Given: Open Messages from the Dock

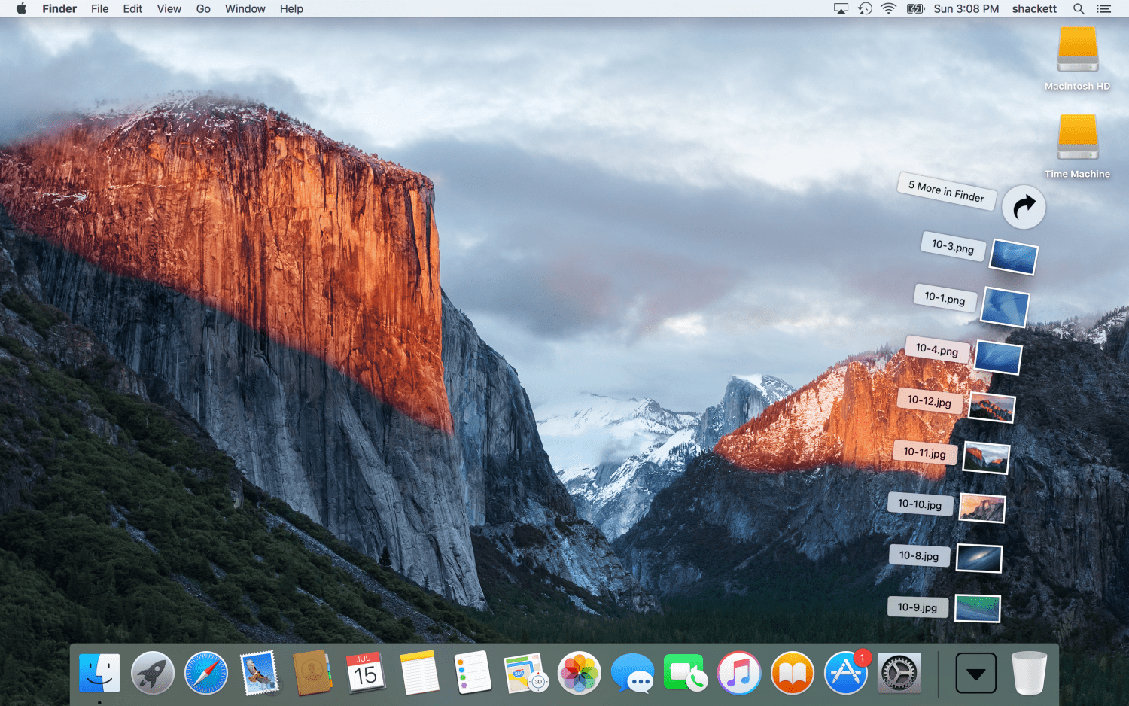Looking at the screenshot, I should (x=632, y=673).
